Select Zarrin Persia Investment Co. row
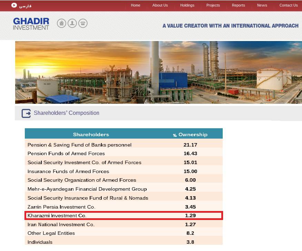 [124, 207]
